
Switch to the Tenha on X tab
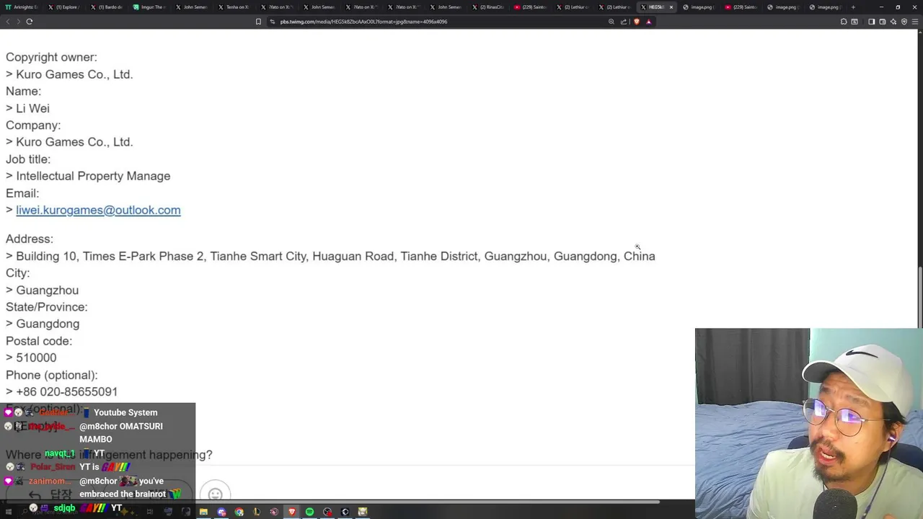234,7
